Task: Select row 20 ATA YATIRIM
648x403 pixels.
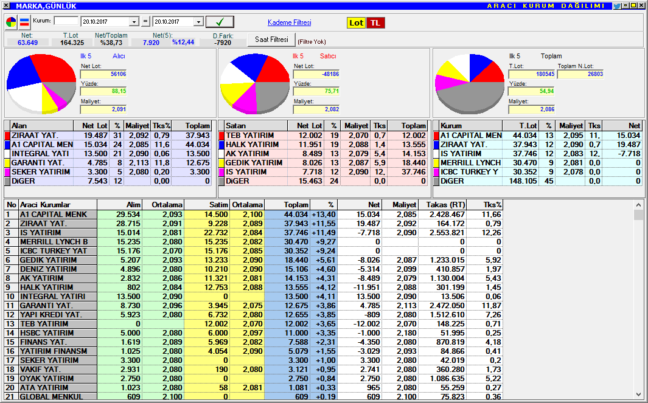Action: (254, 387)
